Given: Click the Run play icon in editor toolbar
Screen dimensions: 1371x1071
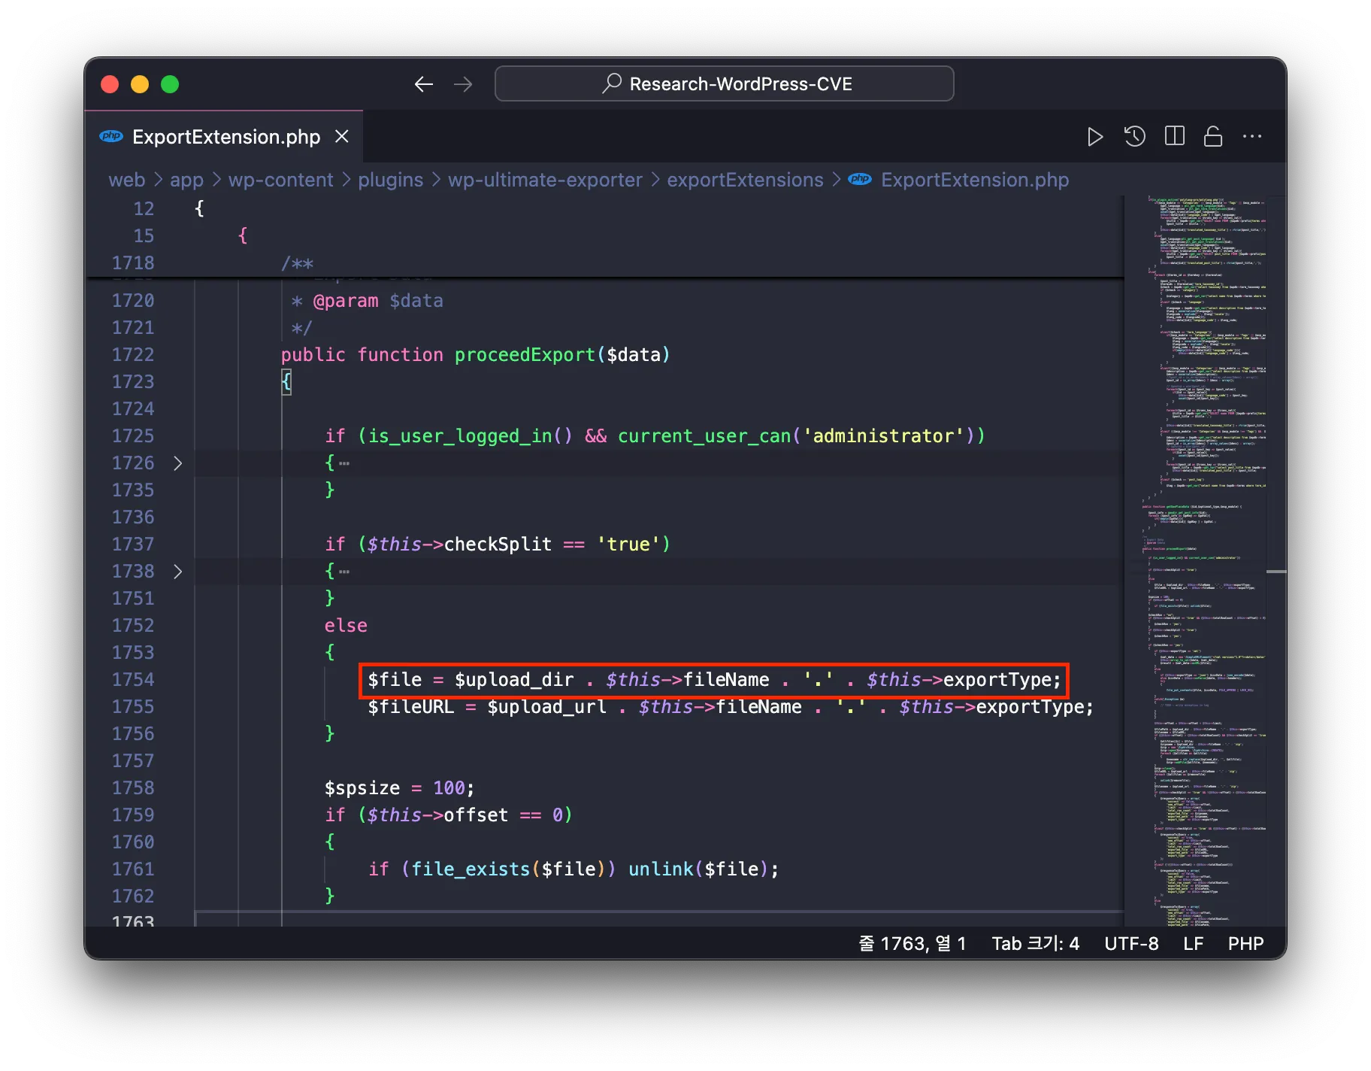Looking at the screenshot, I should (1095, 137).
